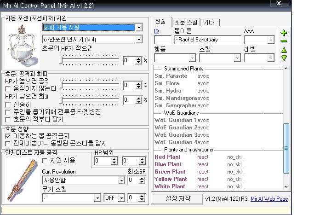This screenshot has height=215, width=331.
Task: Click the green minus remove icon
Action: pyautogui.click(x=284, y=41)
